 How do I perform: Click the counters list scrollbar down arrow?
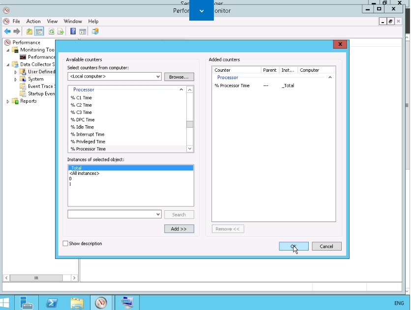point(190,149)
